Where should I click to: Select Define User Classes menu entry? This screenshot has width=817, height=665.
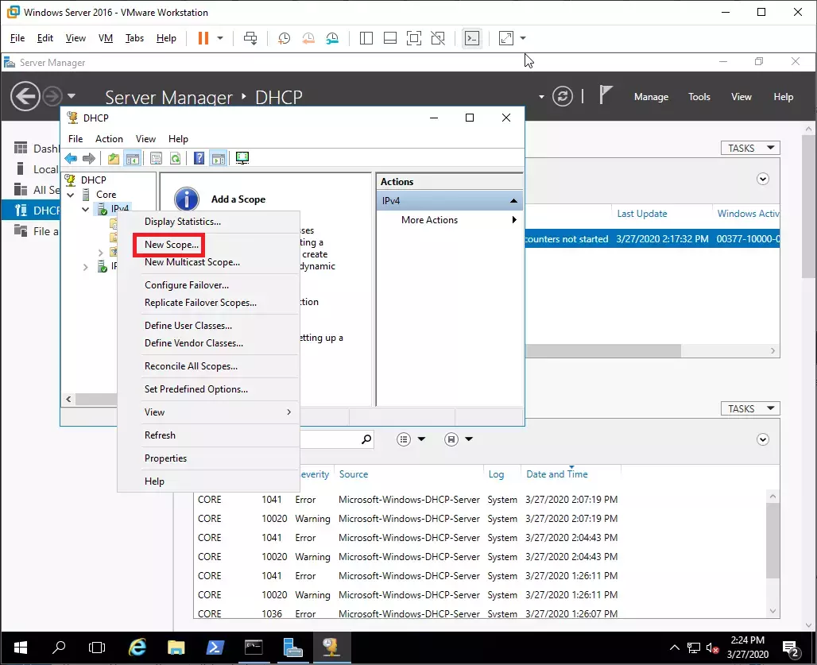(188, 326)
